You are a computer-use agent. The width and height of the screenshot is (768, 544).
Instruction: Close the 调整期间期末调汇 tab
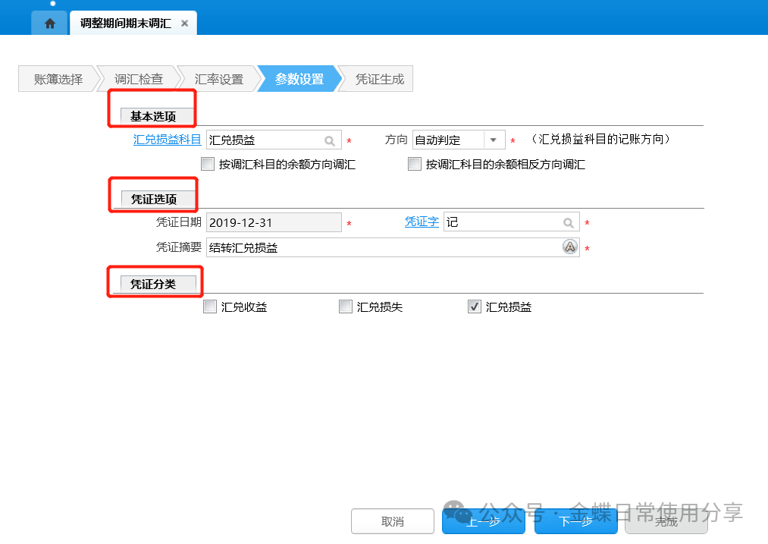coord(184,24)
